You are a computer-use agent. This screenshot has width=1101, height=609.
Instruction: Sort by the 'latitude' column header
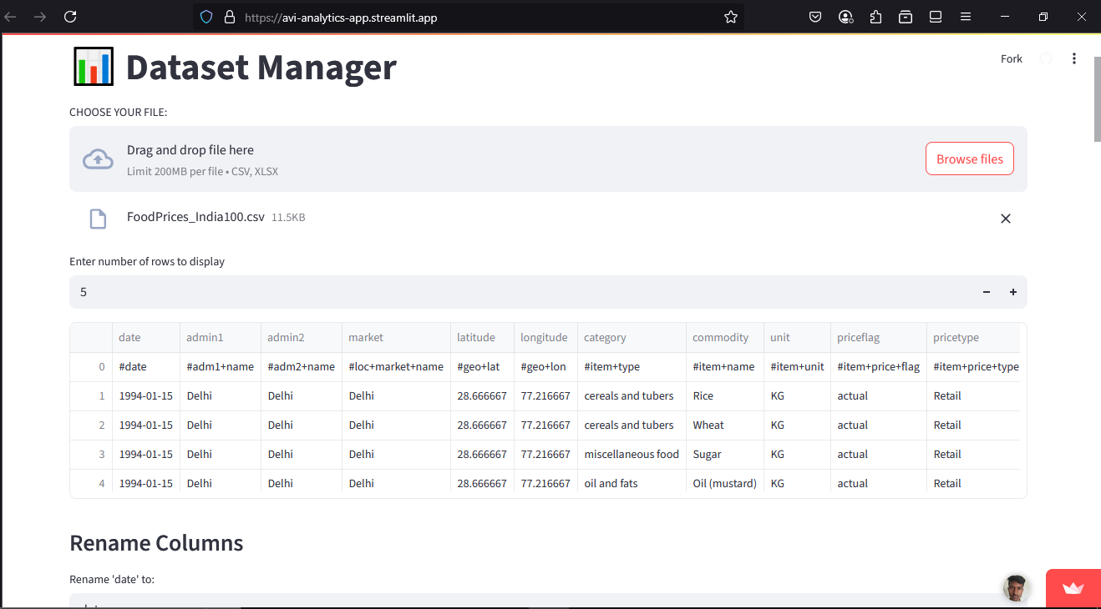coord(483,338)
